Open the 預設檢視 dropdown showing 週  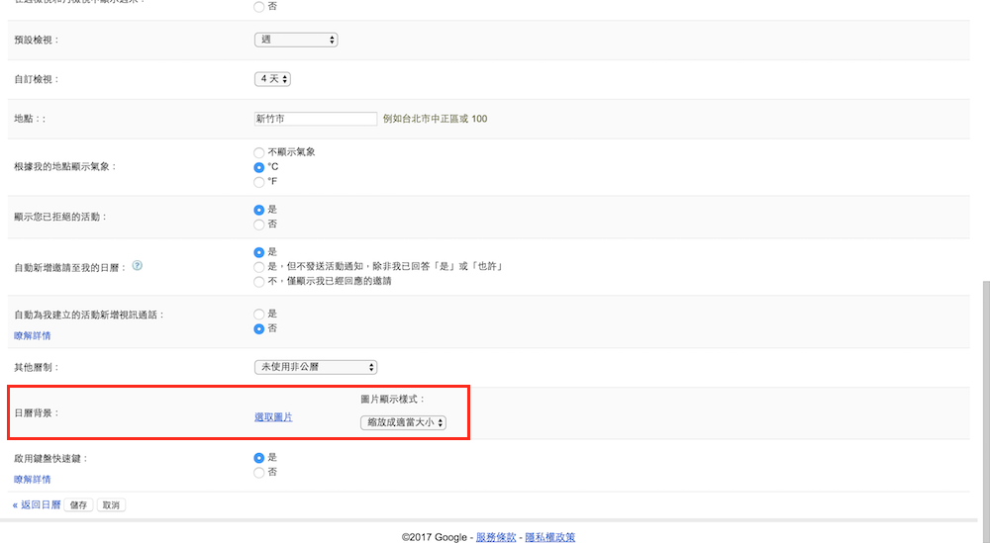click(x=296, y=40)
